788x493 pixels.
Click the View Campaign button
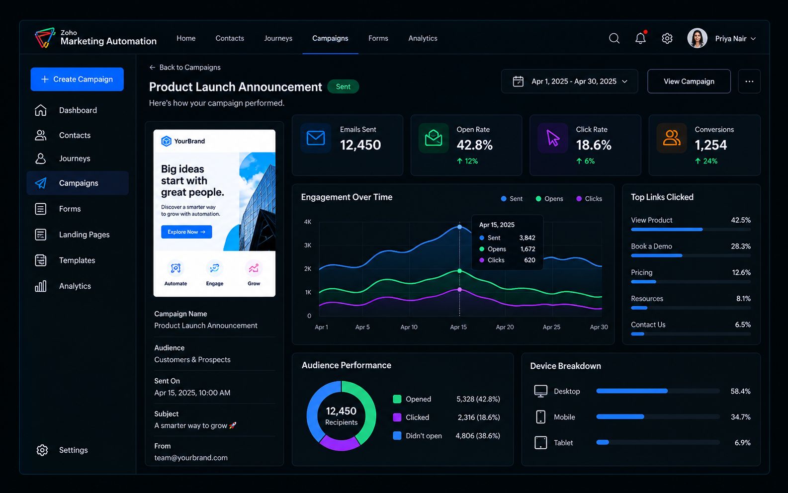point(689,81)
